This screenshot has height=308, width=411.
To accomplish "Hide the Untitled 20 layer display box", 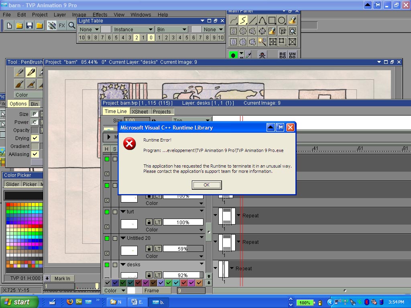I will click(107, 238).
